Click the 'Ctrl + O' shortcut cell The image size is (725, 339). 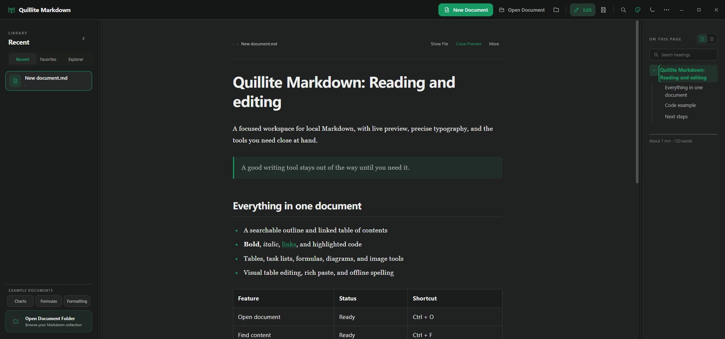[x=455, y=317]
